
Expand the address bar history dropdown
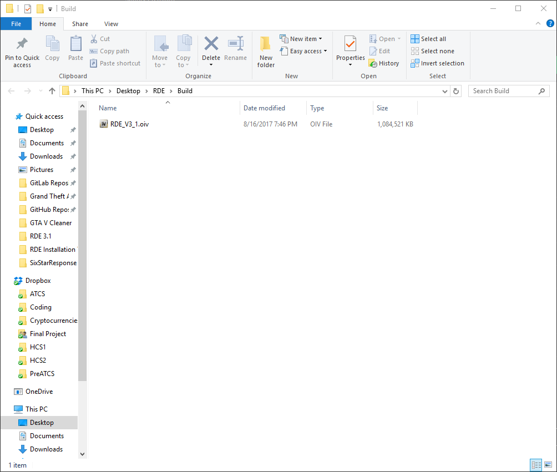point(444,92)
